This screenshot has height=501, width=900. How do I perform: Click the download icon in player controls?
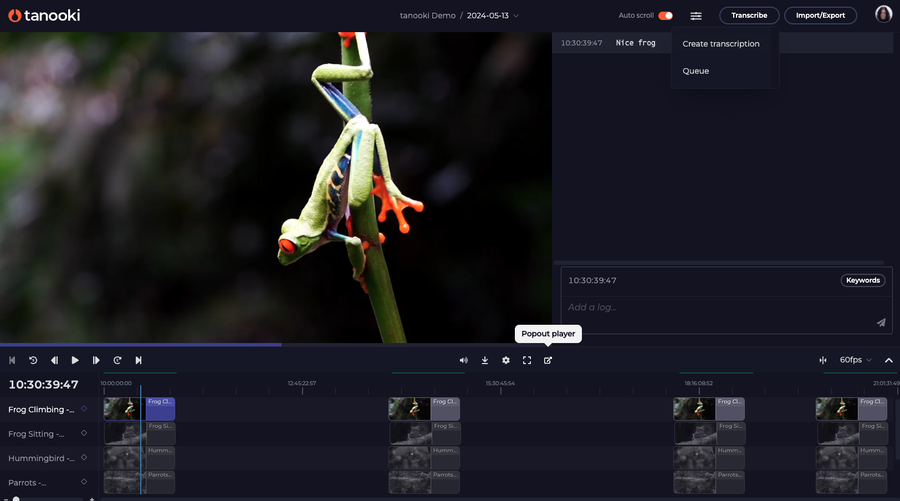point(484,360)
